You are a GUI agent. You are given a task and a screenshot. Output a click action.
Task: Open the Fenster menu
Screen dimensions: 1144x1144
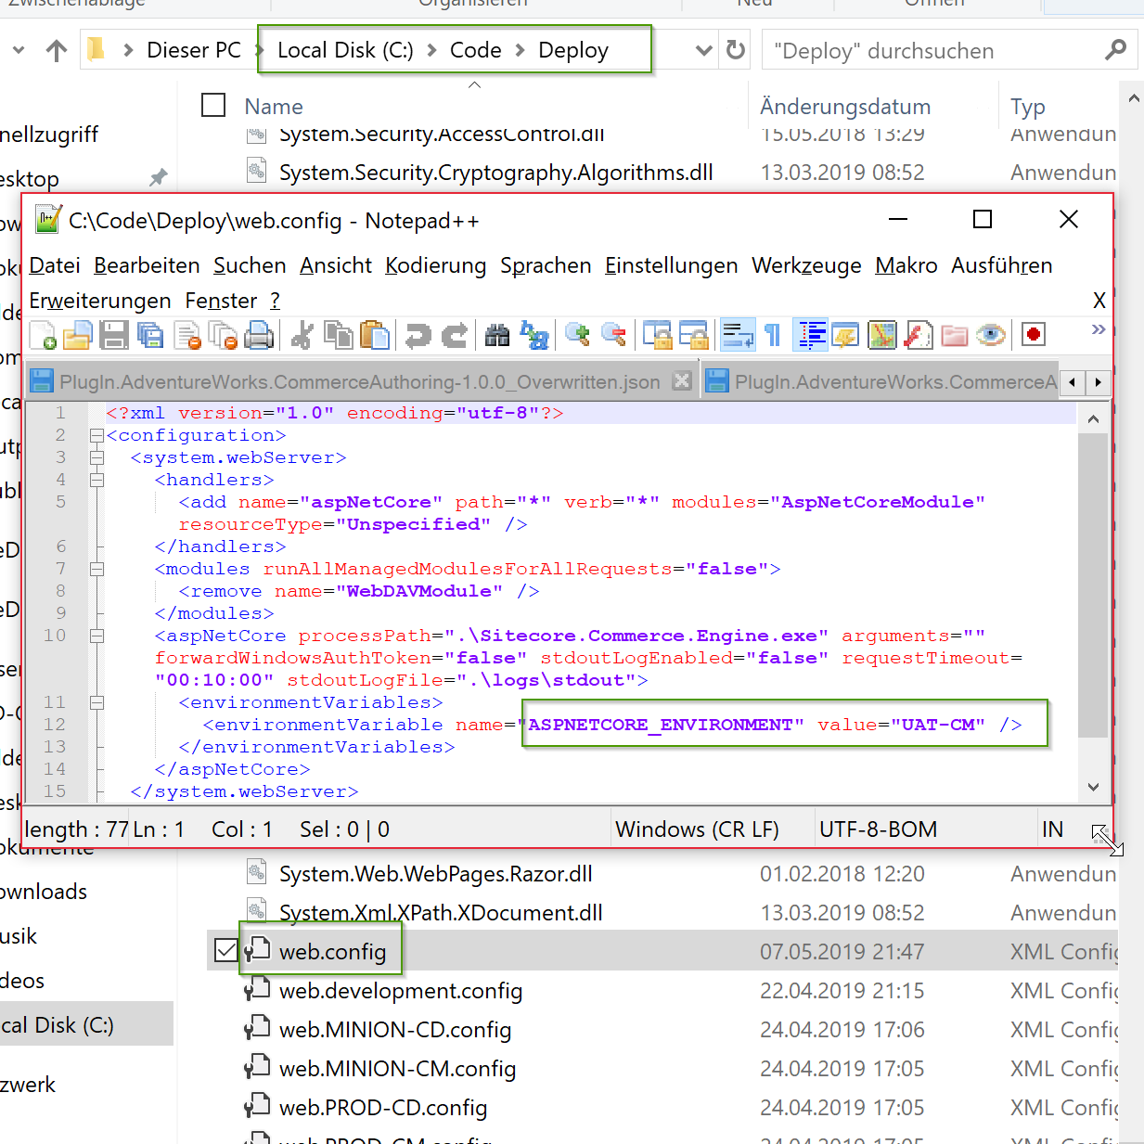coord(221,301)
